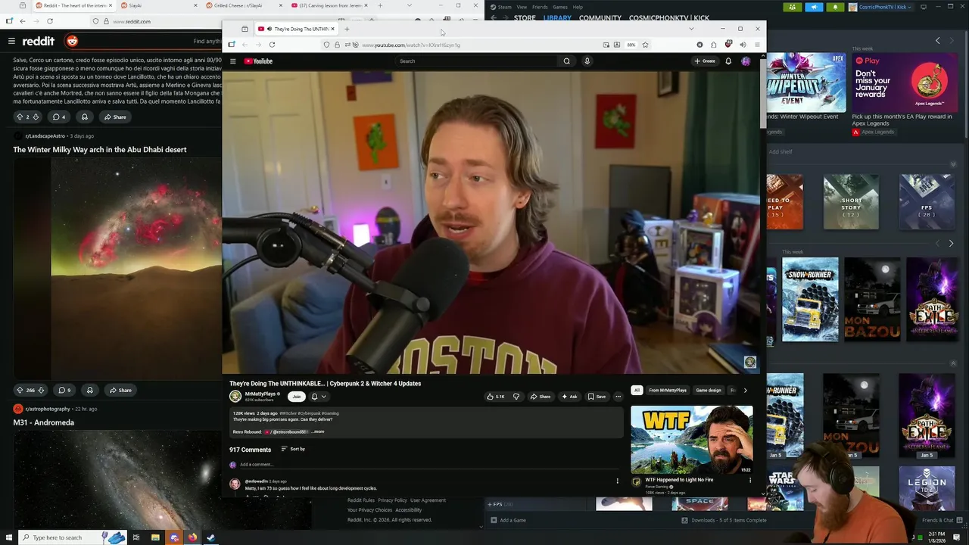
Task: Open Steam announcements megaphone icon
Action: 814,7
